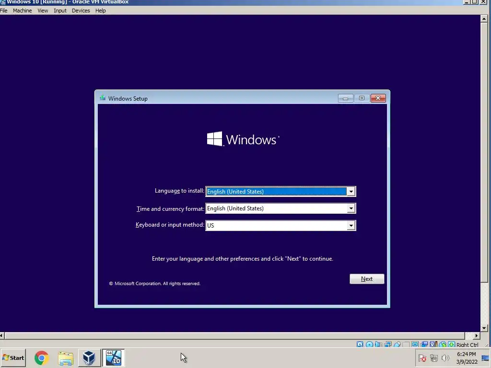
Task: Open the network adapter status icon
Action: click(387, 345)
